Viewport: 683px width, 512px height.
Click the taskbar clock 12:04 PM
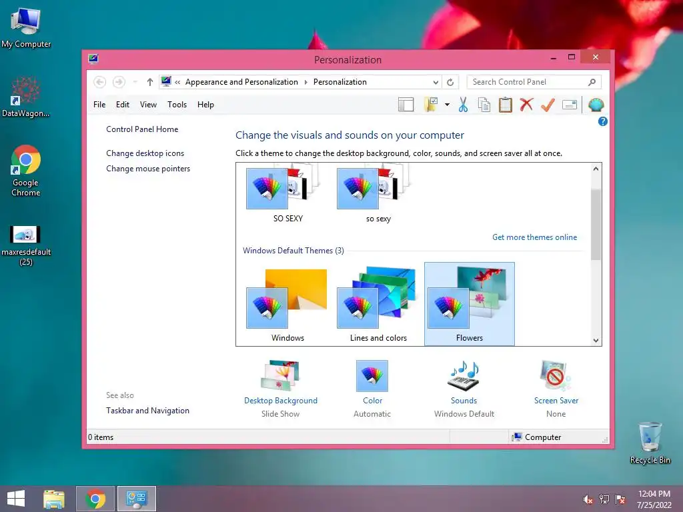click(x=654, y=494)
